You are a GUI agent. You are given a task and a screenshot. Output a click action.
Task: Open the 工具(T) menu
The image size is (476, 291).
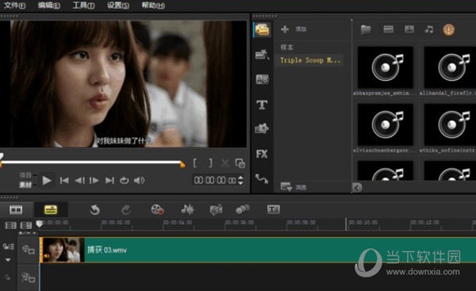[x=83, y=6]
